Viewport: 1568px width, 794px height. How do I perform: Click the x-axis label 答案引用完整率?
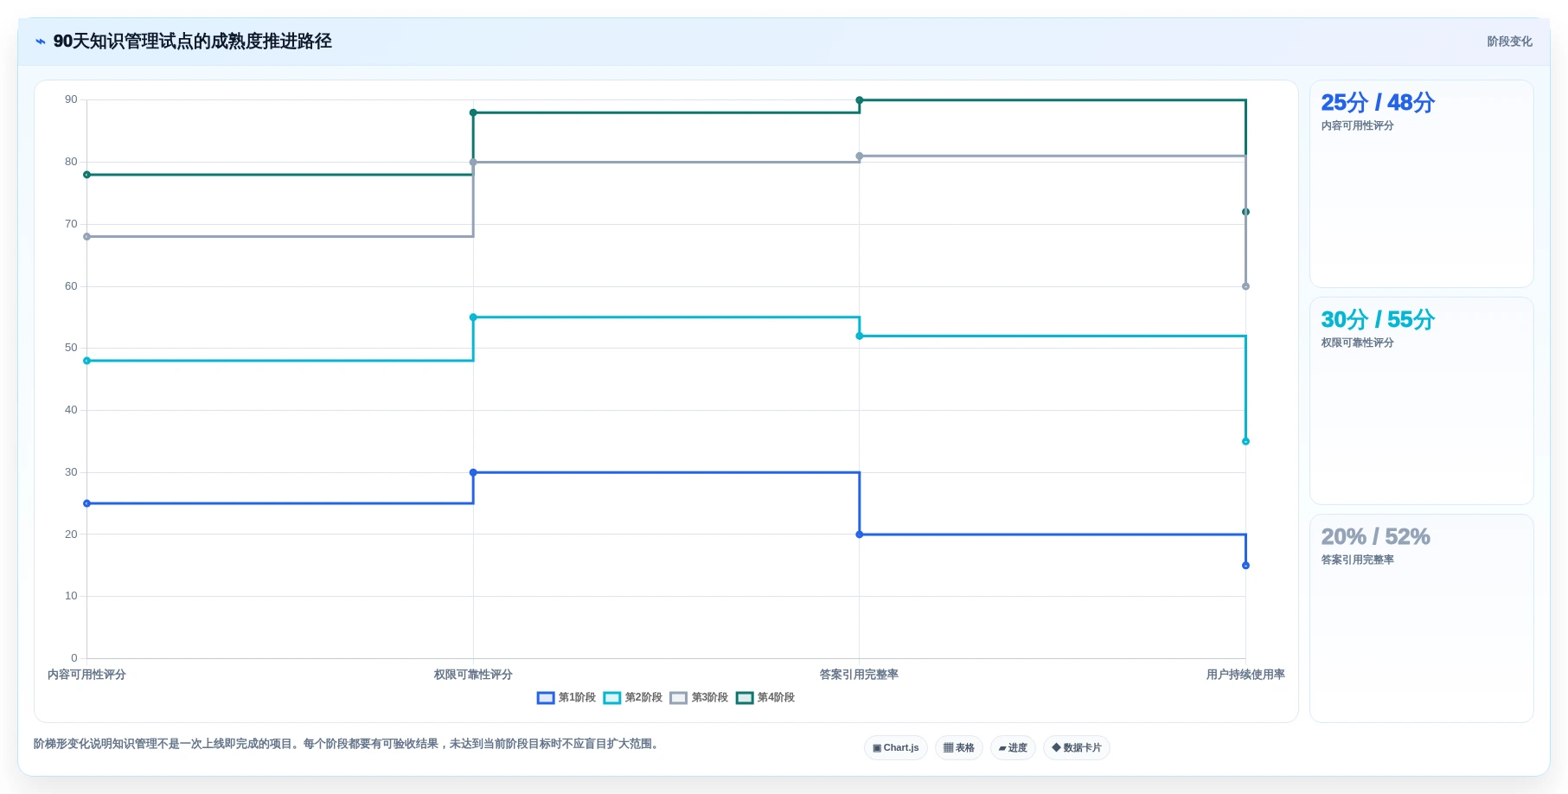[860, 674]
